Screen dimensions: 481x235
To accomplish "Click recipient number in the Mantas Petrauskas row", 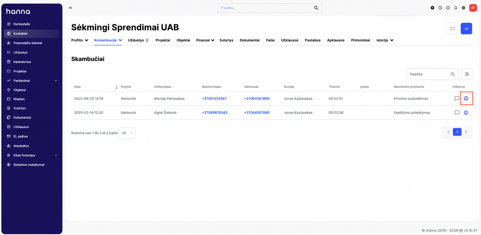I will click(257, 99).
